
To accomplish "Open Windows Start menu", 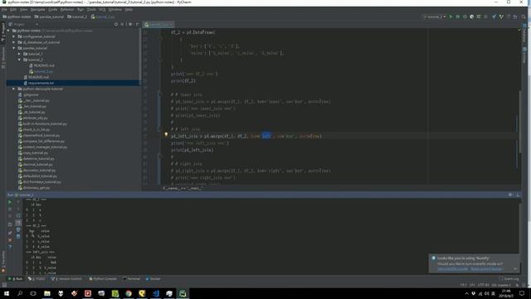I will (x=7, y=293).
